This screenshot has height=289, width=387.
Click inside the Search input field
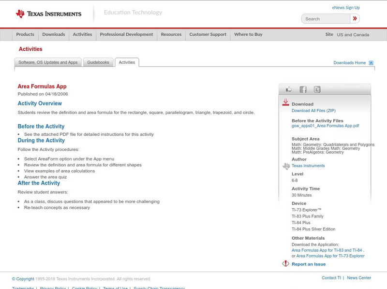tap(326, 19)
